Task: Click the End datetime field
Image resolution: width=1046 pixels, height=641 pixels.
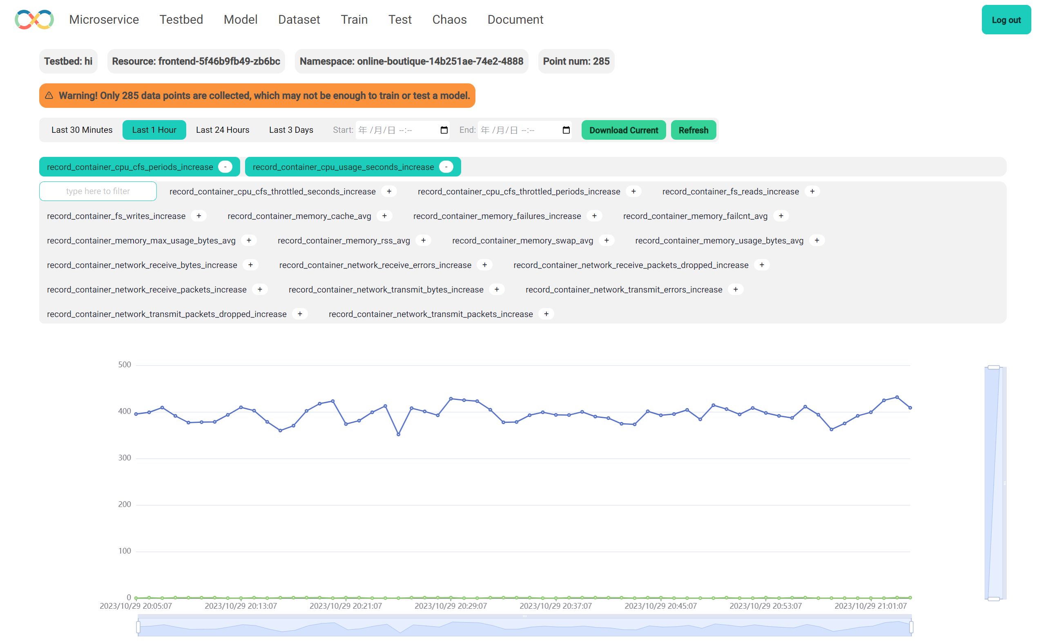Action: click(x=525, y=130)
